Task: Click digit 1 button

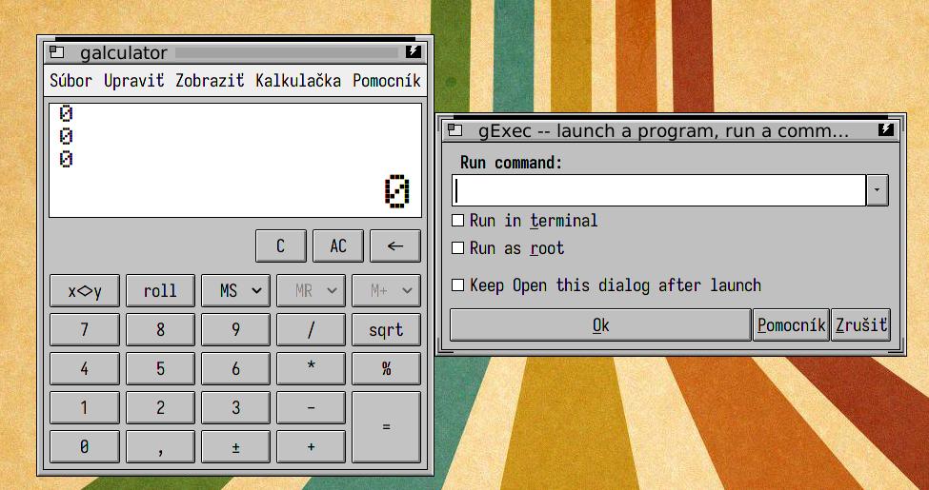Action: [85, 408]
